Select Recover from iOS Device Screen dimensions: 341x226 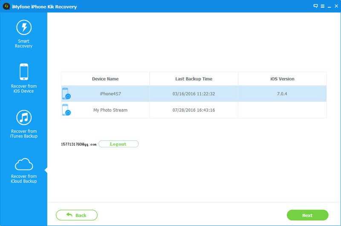click(x=23, y=78)
